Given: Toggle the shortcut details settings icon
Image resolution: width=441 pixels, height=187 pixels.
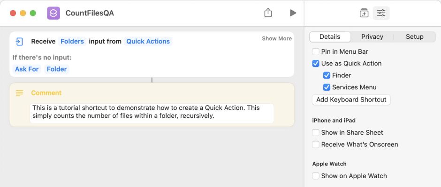Looking at the screenshot, I should point(381,13).
